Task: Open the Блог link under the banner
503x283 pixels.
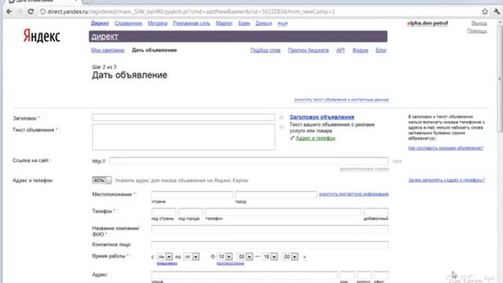Action: click(381, 50)
